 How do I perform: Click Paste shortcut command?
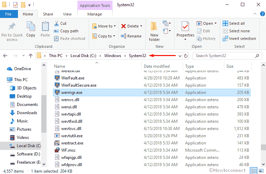coord(70,39)
